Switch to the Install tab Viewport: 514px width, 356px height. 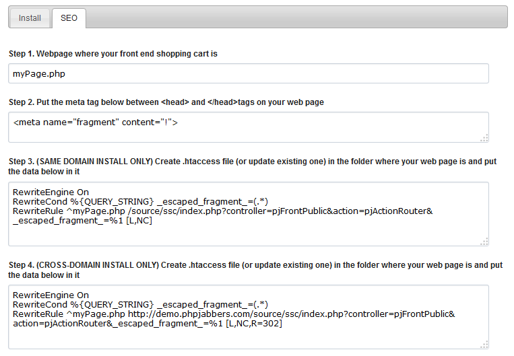click(x=30, y=18)
